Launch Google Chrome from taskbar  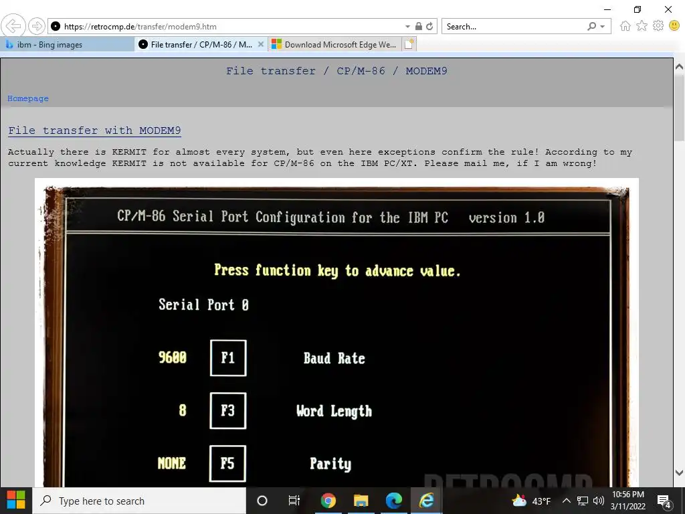pyautogui.click(x=328, y=501)
